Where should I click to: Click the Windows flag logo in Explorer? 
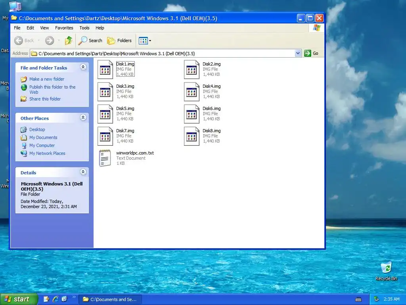[x=316, y=28]
